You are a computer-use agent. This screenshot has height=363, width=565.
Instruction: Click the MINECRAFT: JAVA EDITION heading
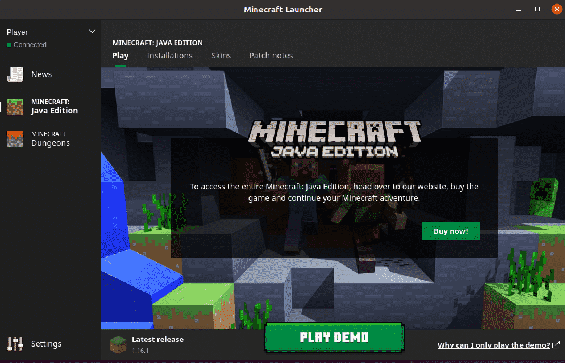point(157,43)
